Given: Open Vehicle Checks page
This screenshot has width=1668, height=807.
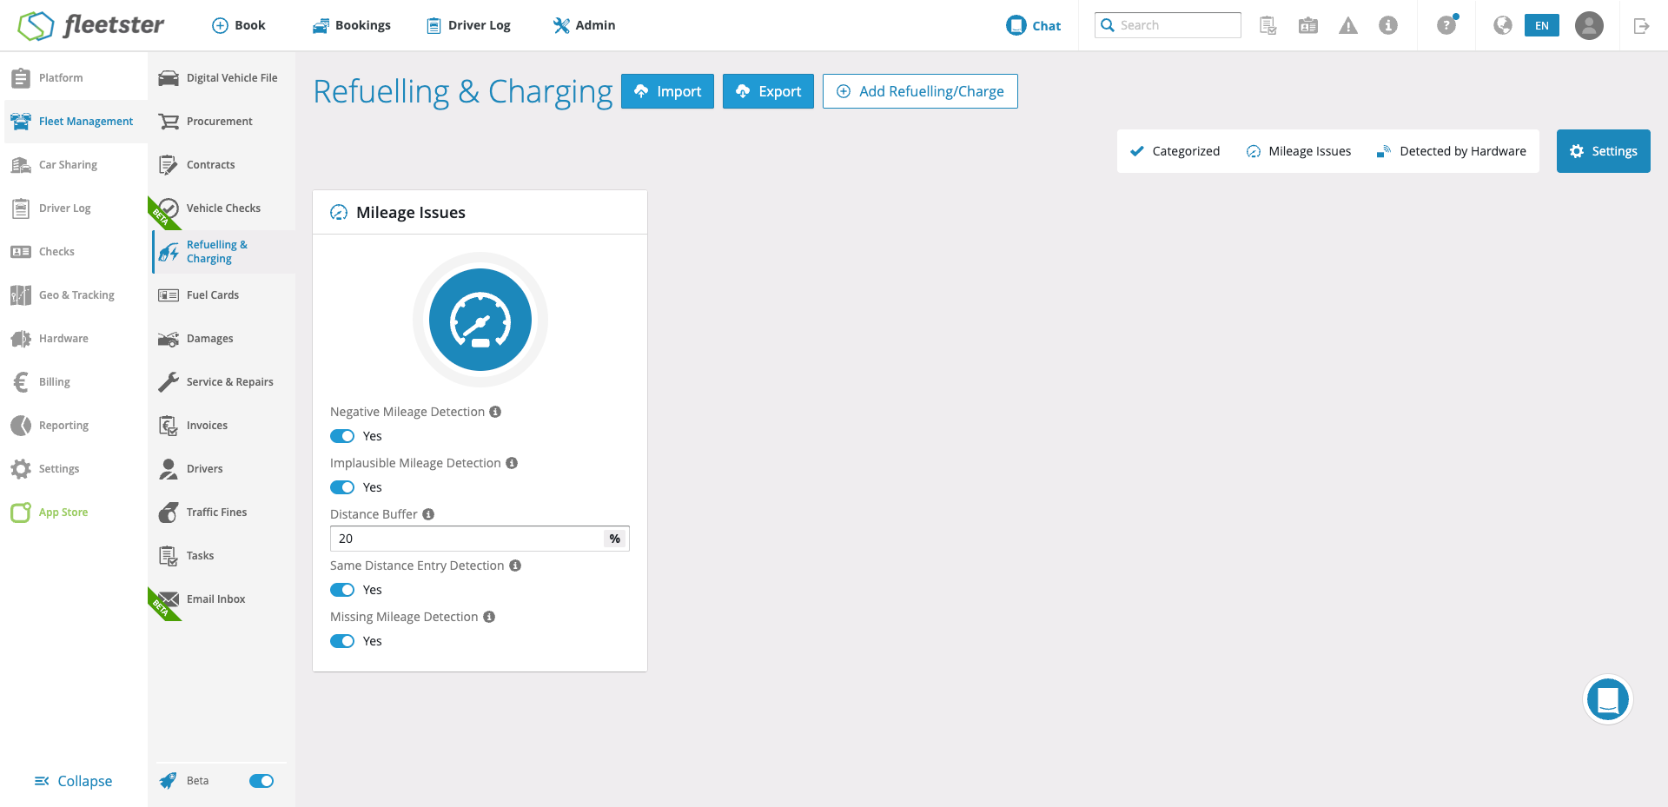Looking at the screenshot, I should (223, 208).
